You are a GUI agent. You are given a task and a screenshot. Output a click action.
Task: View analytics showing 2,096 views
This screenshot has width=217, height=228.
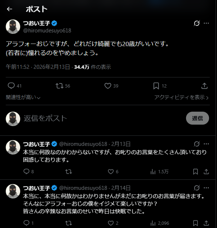pyautogui.click(x=152, y=223)
